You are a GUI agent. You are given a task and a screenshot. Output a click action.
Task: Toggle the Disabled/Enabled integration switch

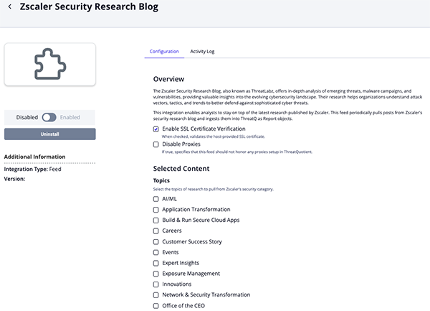[x=49, y=117]
